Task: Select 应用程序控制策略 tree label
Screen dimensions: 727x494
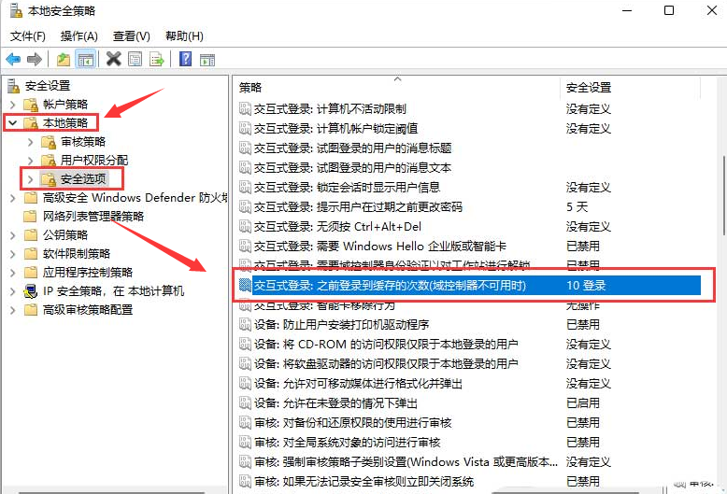Action: [x=88, y=273]
